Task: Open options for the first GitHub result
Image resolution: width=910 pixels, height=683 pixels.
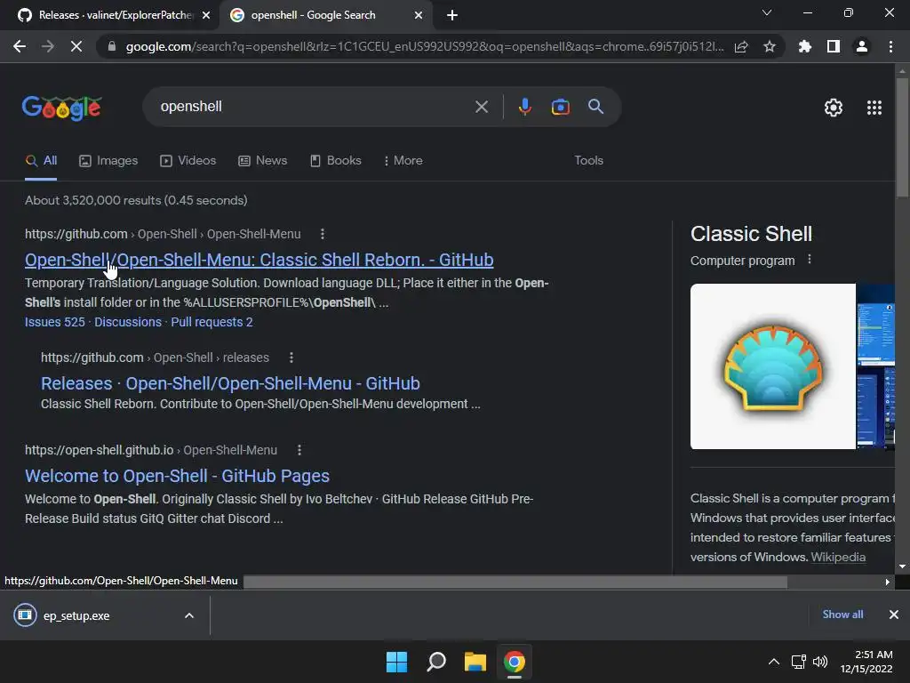Action: [x=323, y=234]
